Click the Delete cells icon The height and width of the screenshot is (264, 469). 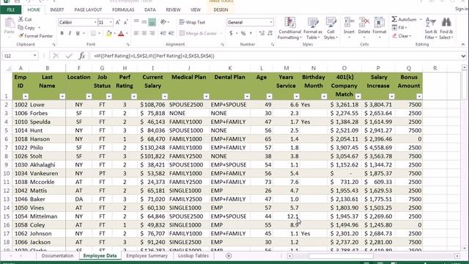(x=364, y=23)
